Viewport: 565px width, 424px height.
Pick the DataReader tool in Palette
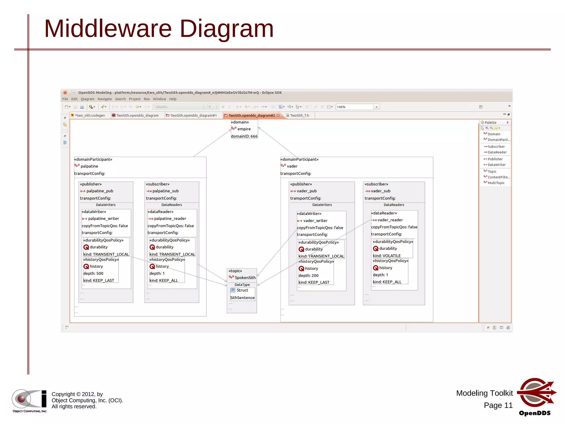pyautogui.click(x=495, y=152)
